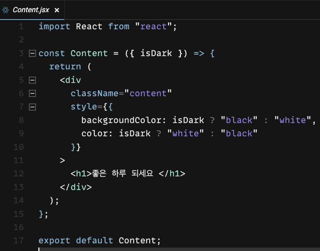Image resolution: width=320 pixels, height=251 pixels.
Task: Click the 'React' identifier on line 1
Action: coord(89,26)
